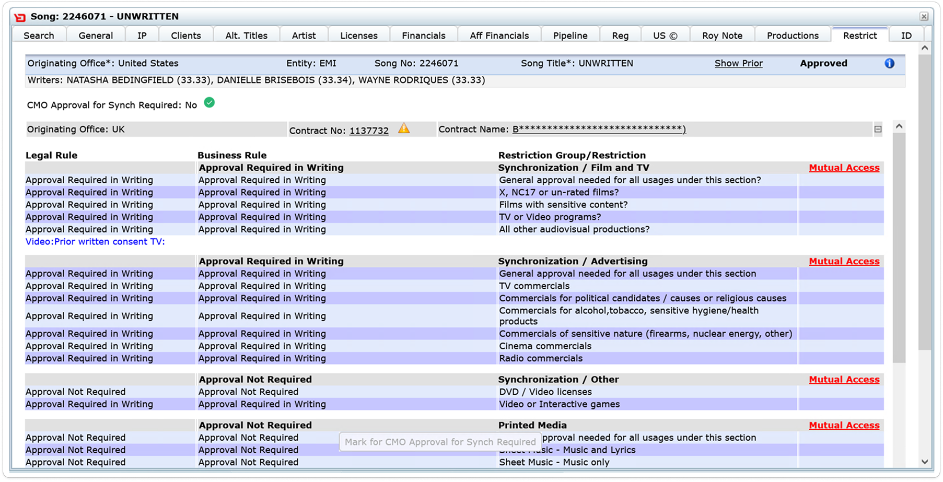
Task: Click outer scrollbar up arrow
Action: (925, 48)
